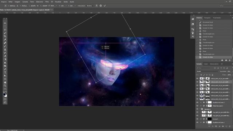Screen dimensions: 233x131
Task: Select the Eraser tool
Action: click(x=5, y=56)
